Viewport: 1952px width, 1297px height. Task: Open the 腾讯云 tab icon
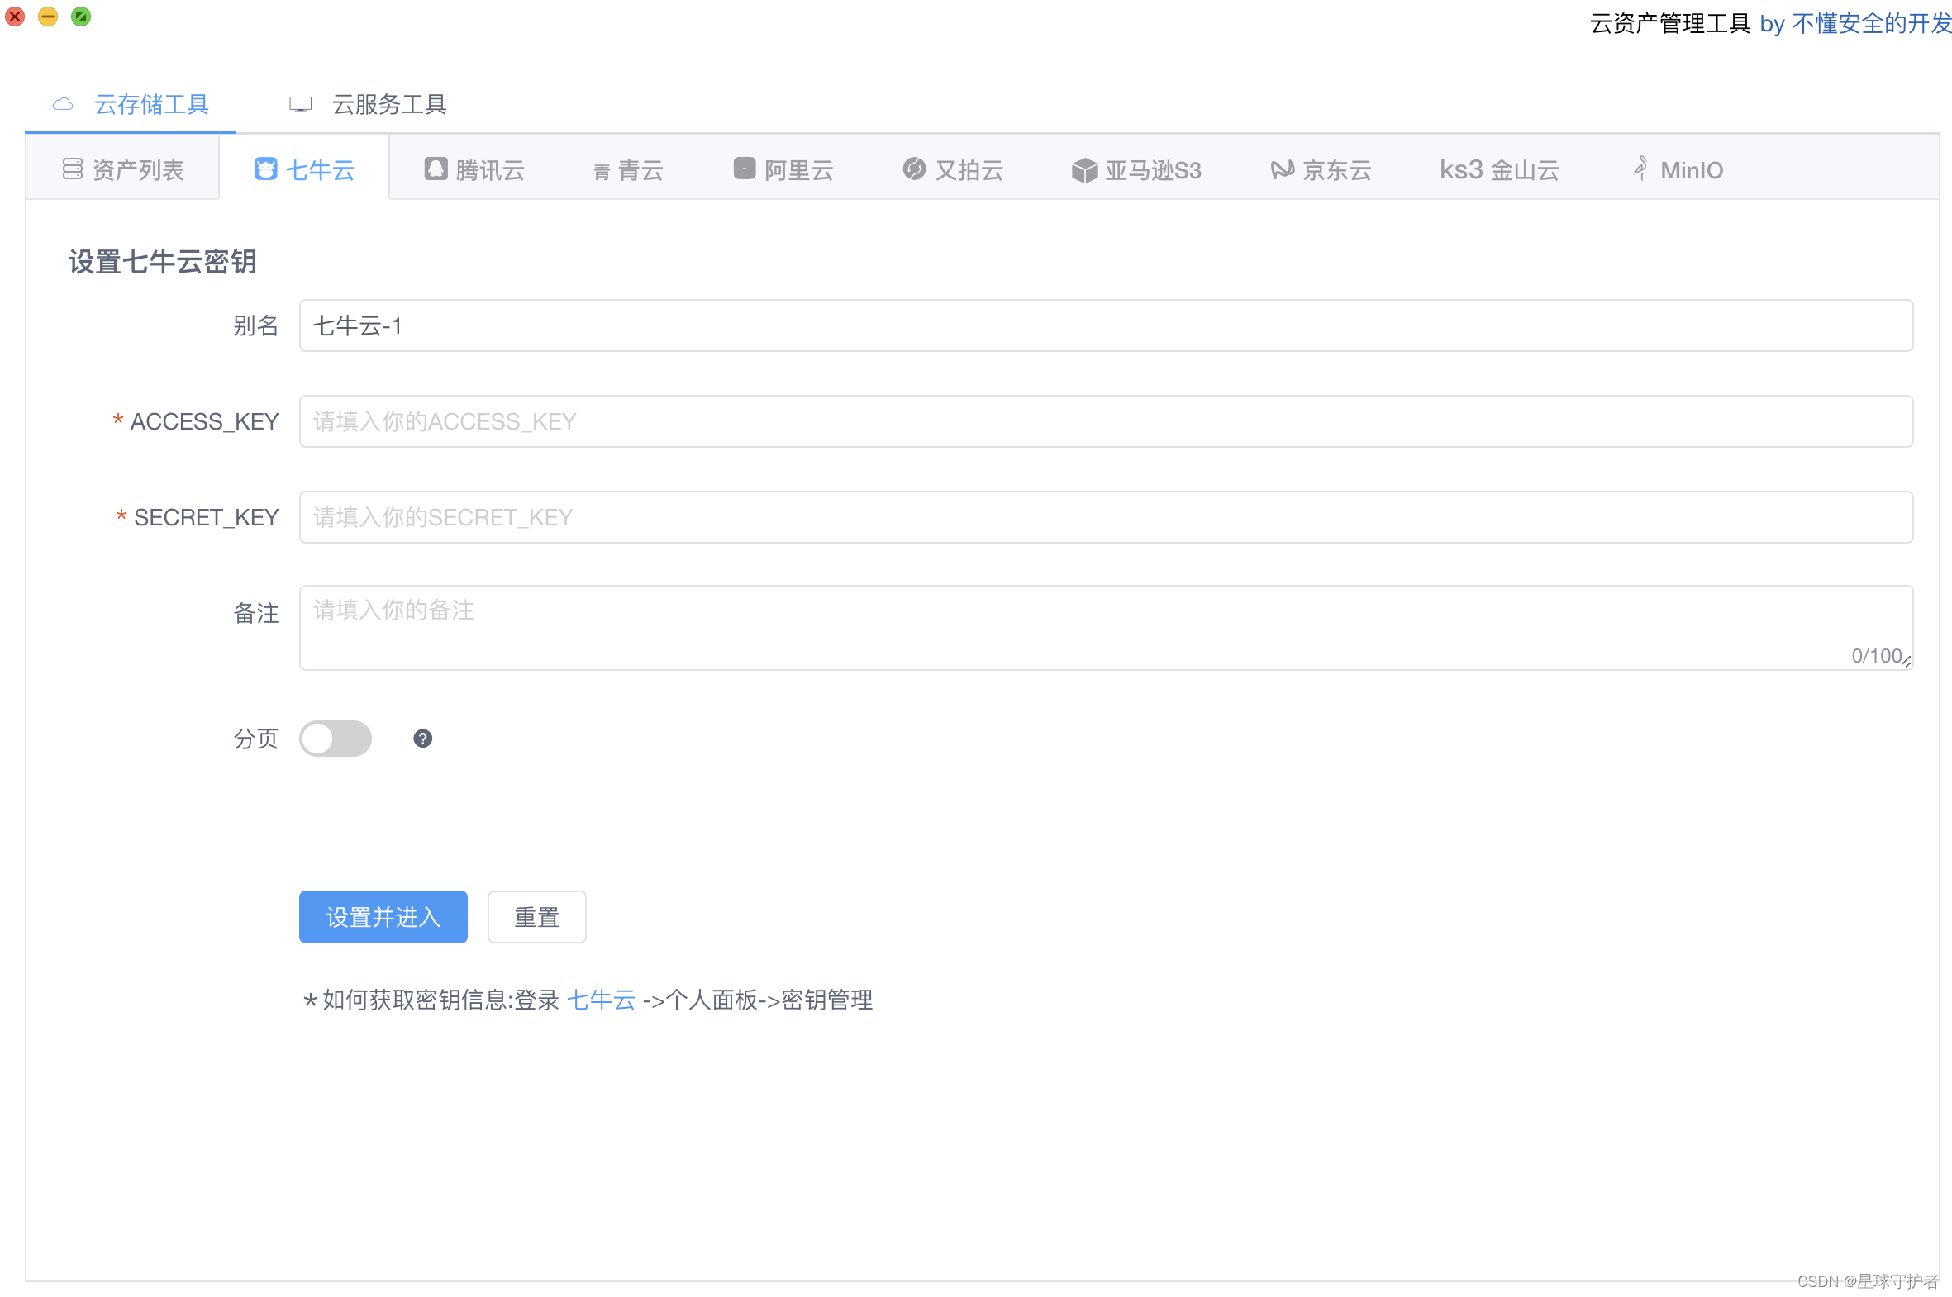pos(436,169)
